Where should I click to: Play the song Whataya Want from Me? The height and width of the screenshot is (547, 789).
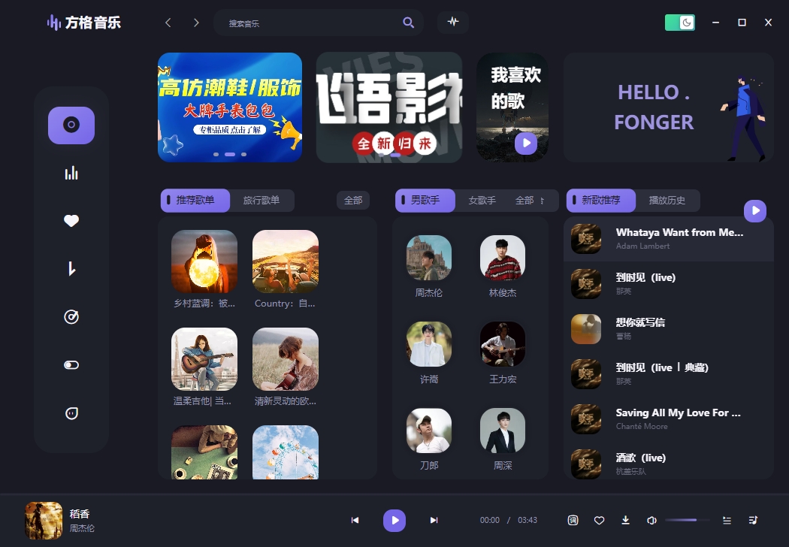coord(667,239)
